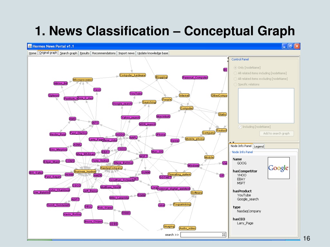
Task: Select the Business_leaders node
Action: 85,171
